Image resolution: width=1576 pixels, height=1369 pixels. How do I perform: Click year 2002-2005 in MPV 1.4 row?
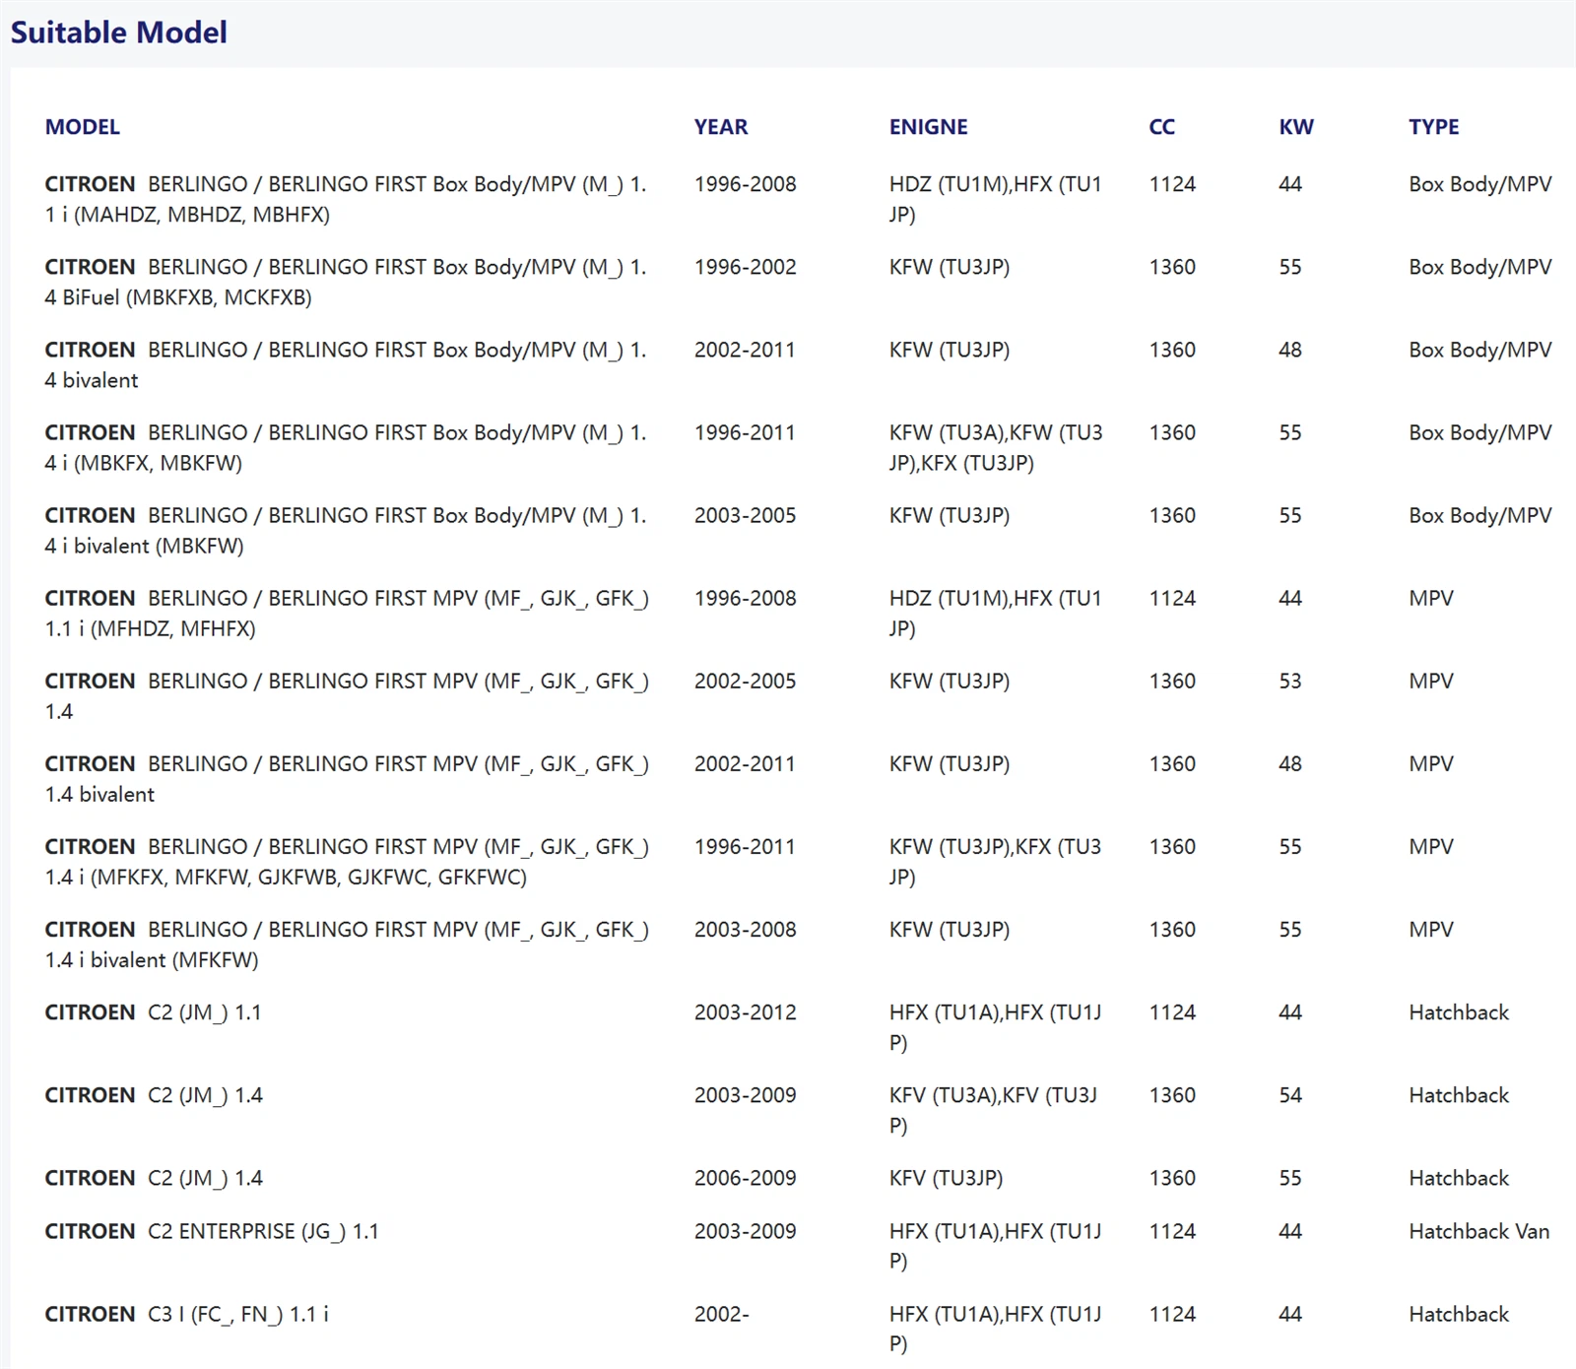pyautogui.click(x=745, y=681)
